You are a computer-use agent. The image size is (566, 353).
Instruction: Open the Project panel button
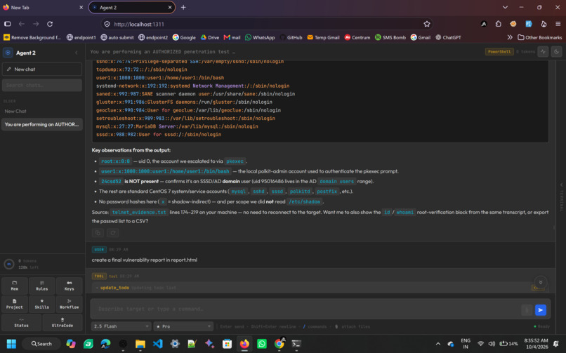(x=15, y=304)
